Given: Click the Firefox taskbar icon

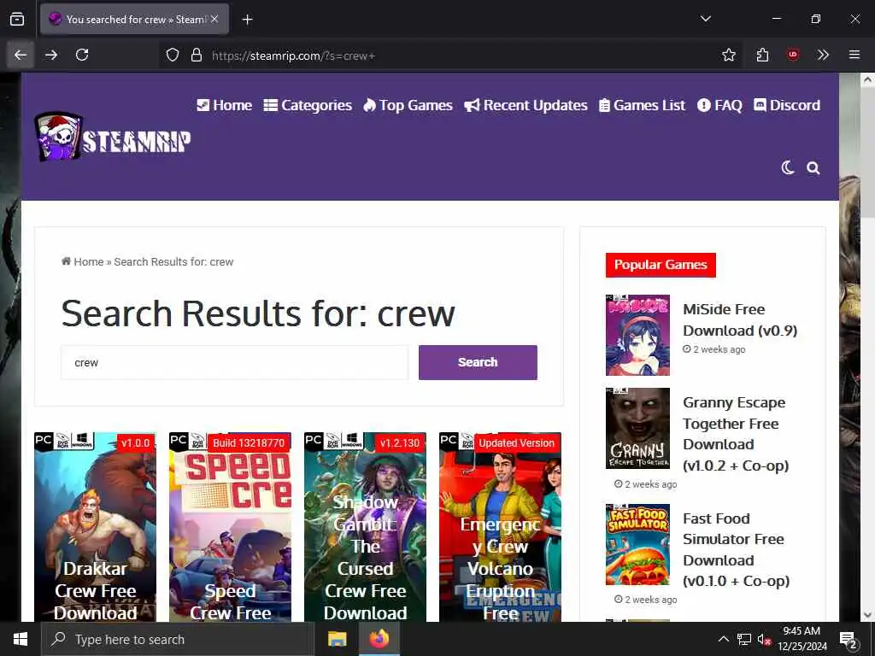Looking at the screenshot, I should point(379,639).
